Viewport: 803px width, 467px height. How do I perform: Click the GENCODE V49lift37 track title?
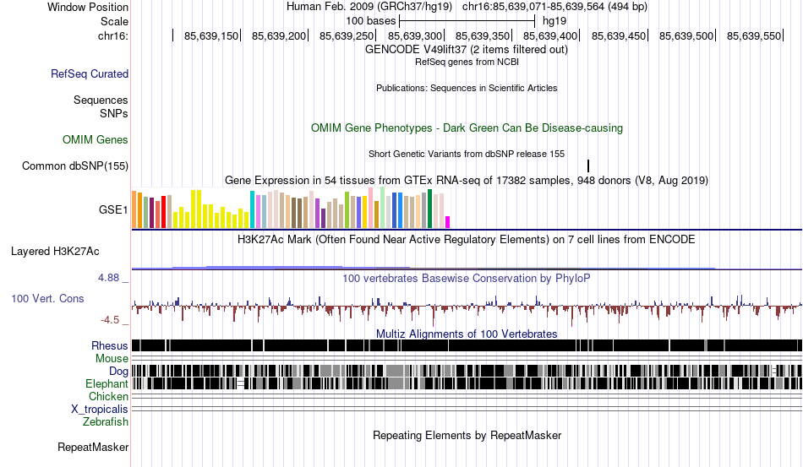click(x=466, y=50)
